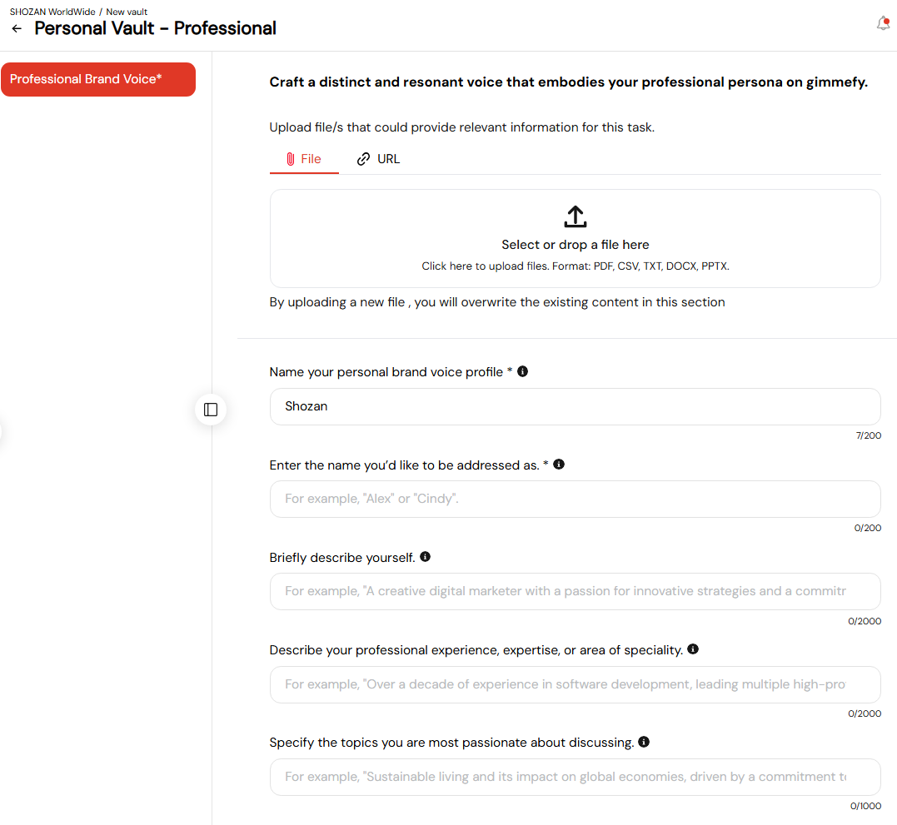Open Professional Brand Voice section

click(x=98, y=79)
